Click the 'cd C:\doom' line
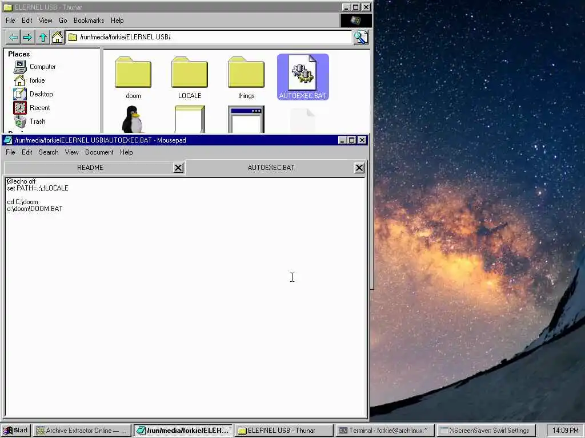This screenshot has width=585, height=438. coord(22,202)
